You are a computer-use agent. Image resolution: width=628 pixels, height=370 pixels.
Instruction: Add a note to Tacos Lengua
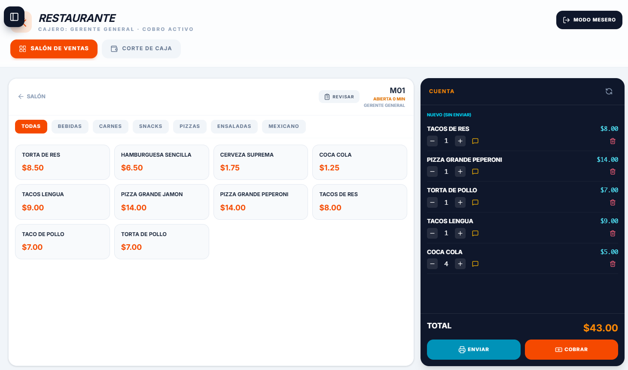[x=475, y=234]
